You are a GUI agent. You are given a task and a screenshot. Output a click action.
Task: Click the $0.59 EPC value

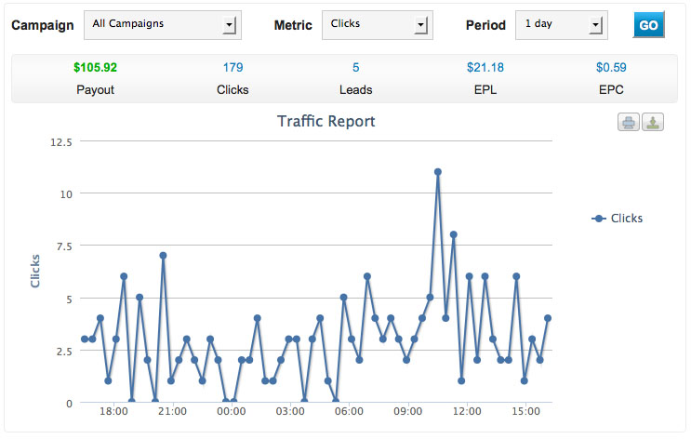(x=611, y=68)
